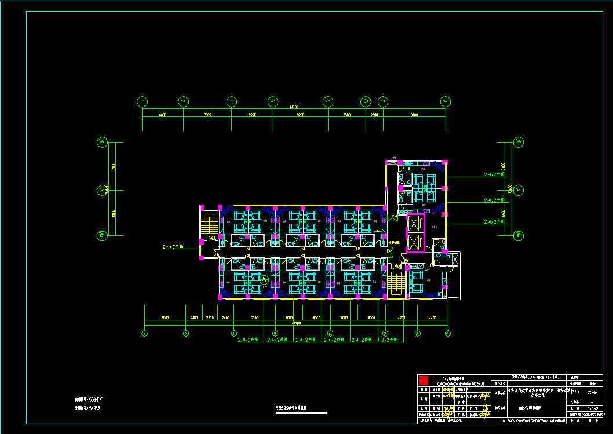
Task: Click the 9100 dimension text in top row
Action: point(414,115)
